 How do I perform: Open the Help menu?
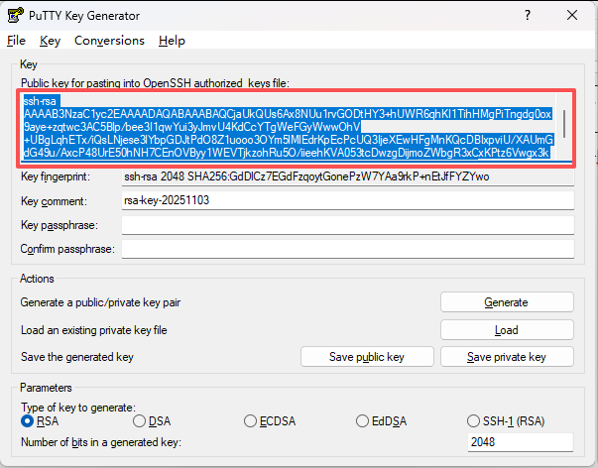click(x=172, y=41)
